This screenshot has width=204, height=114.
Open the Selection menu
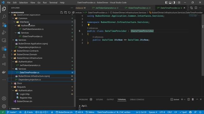click(23, 3)
